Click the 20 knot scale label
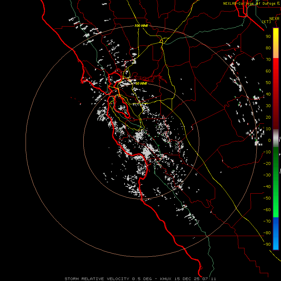 tap(268, 117)
